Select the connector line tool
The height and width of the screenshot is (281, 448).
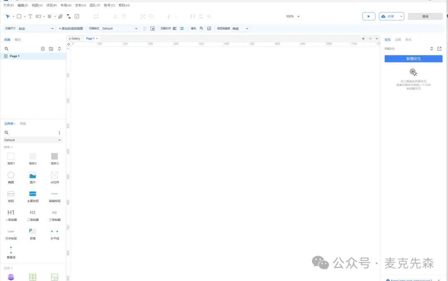point(68,17)
